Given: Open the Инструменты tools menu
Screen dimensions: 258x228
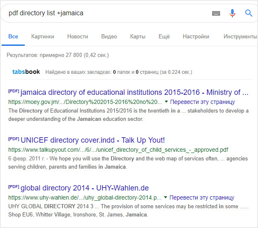Looking at the screenshot, I should coord(240,37).
